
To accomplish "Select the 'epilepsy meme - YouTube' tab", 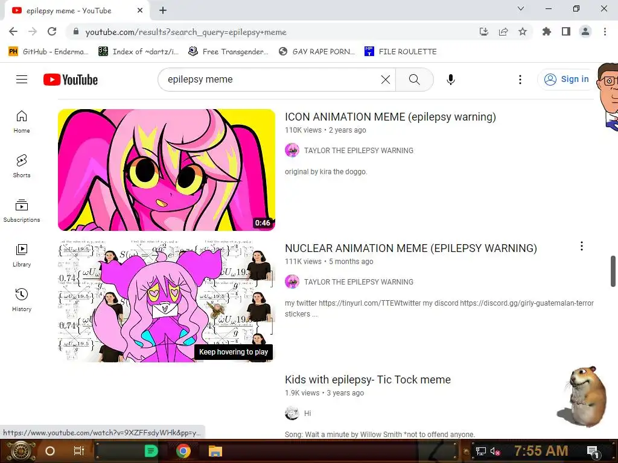I will point(77,11).
